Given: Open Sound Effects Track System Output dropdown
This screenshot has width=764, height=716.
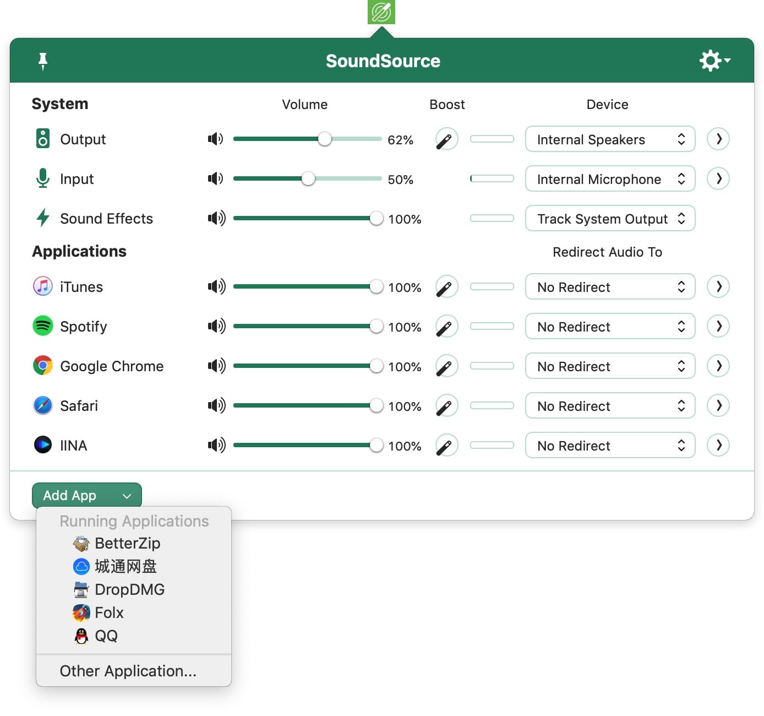Looking at the screenshot, I should [x=610, y=219].
